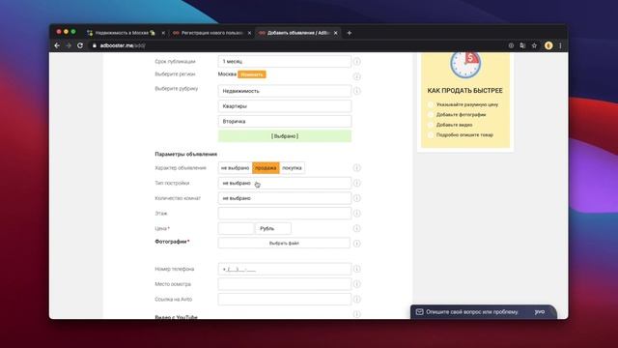Close the 'Добавить объявление' tab
This screenshot has width=618, height=348.
[x=336, y=33]
